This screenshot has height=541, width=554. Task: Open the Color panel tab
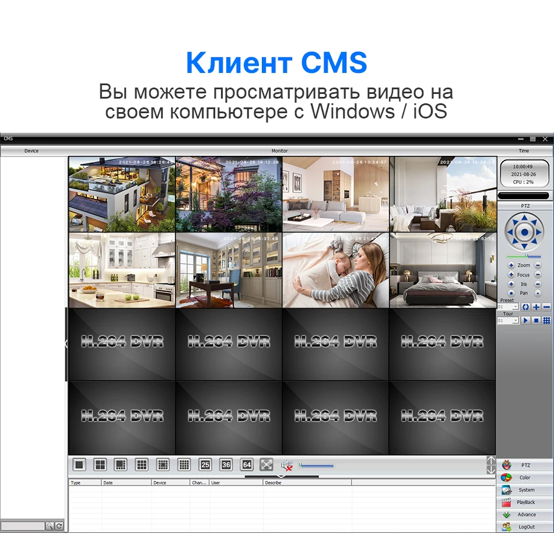pyautogui.click(x=525, y=477)
